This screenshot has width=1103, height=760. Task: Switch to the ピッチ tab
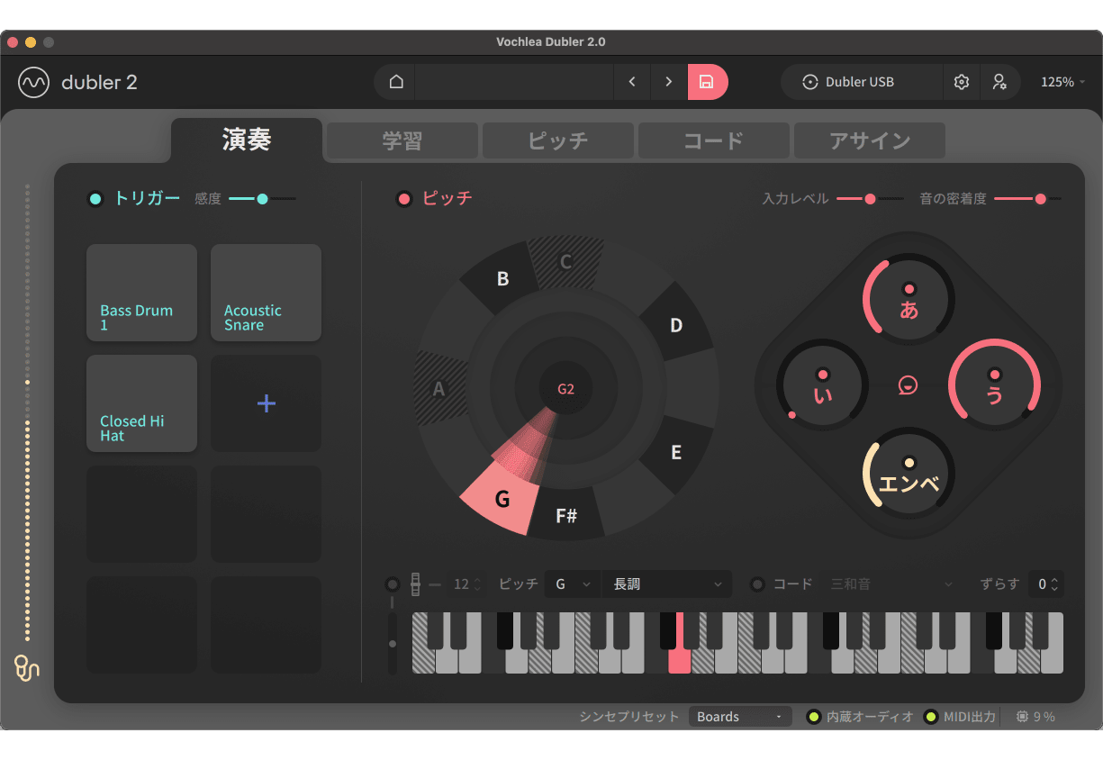pyautogui.click(x=558, y=141)
